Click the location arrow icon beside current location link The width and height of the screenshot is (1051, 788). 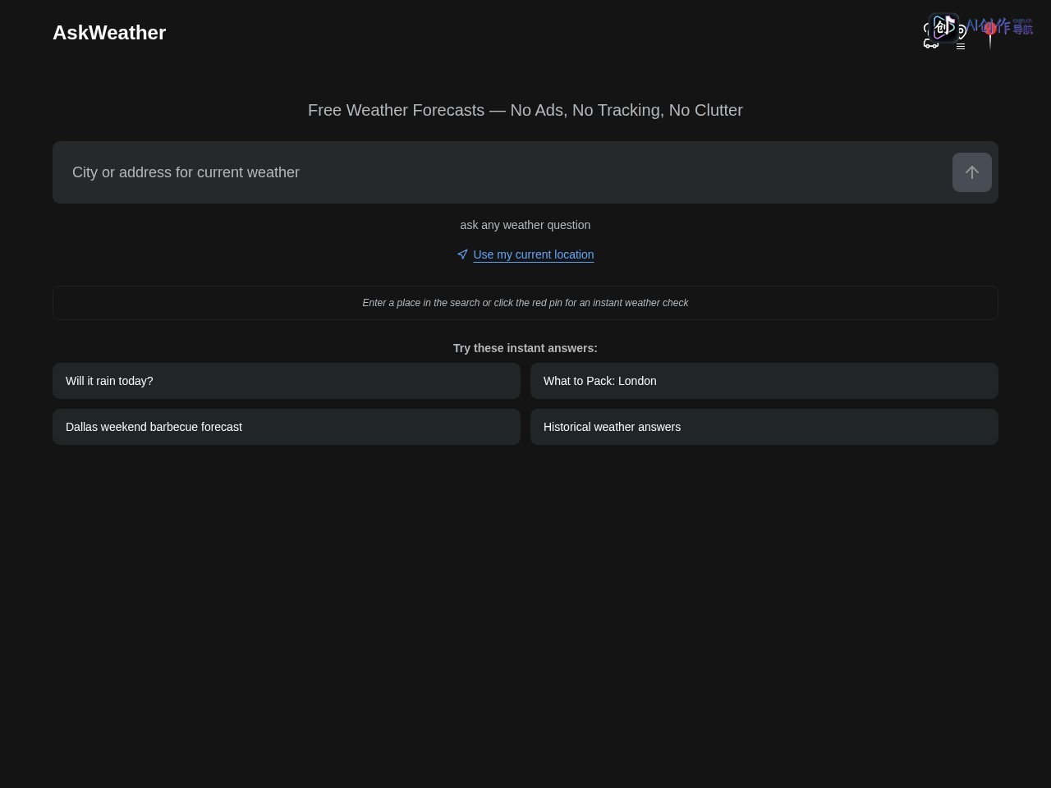462,254
